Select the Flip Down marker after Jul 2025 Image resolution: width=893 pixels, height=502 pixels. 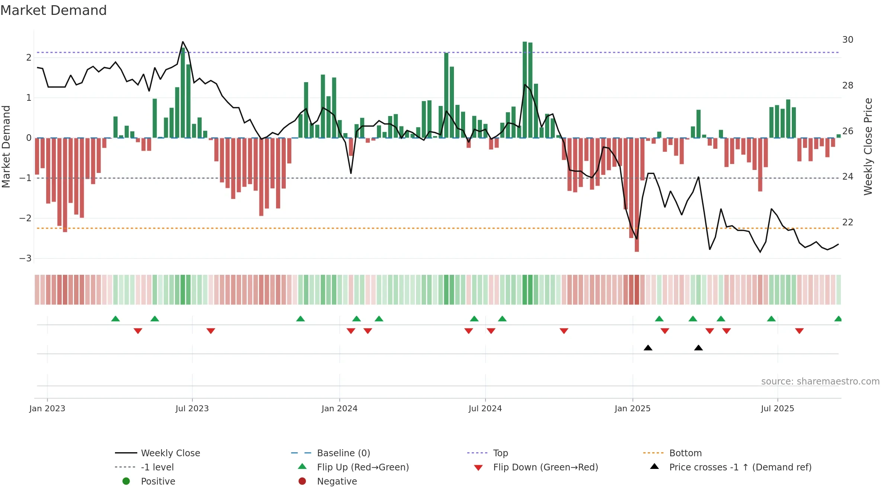pos(799,331)
